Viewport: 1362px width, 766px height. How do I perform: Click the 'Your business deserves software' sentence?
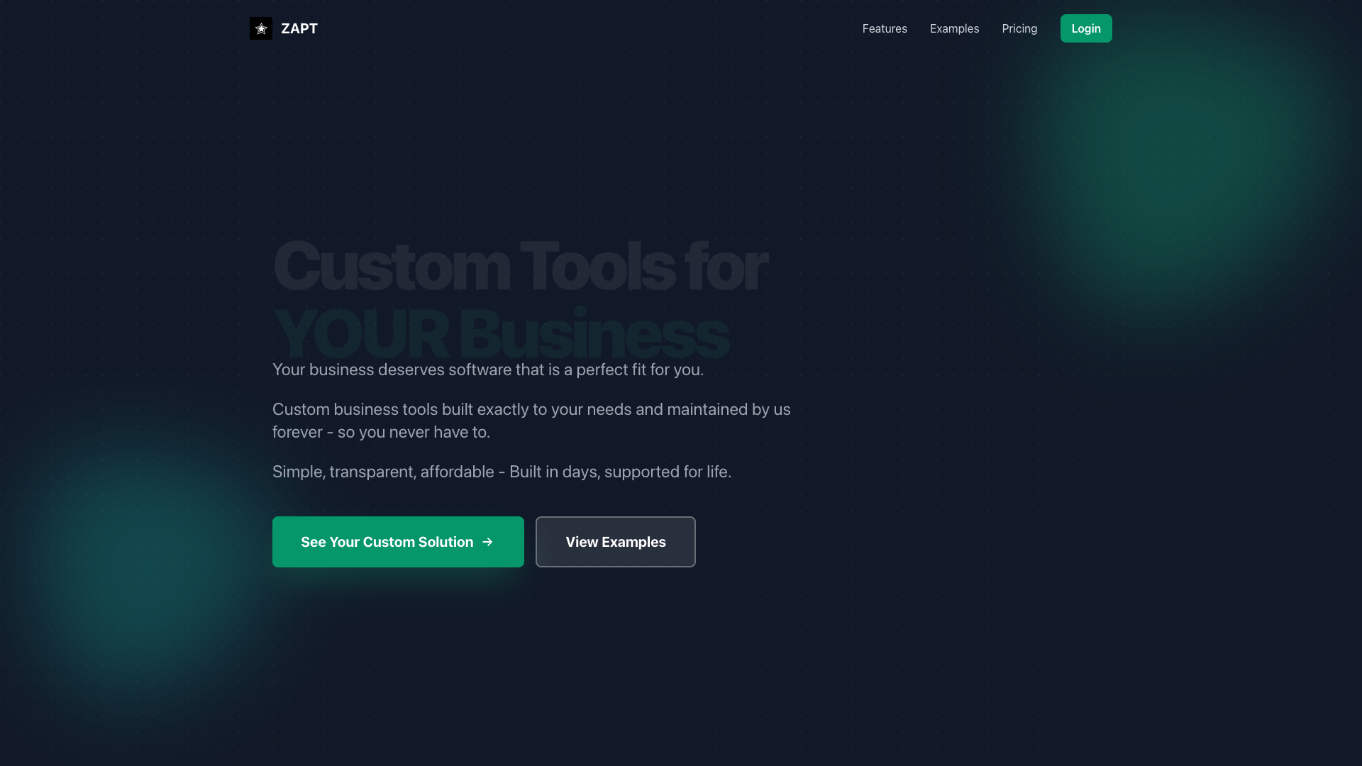488,370
